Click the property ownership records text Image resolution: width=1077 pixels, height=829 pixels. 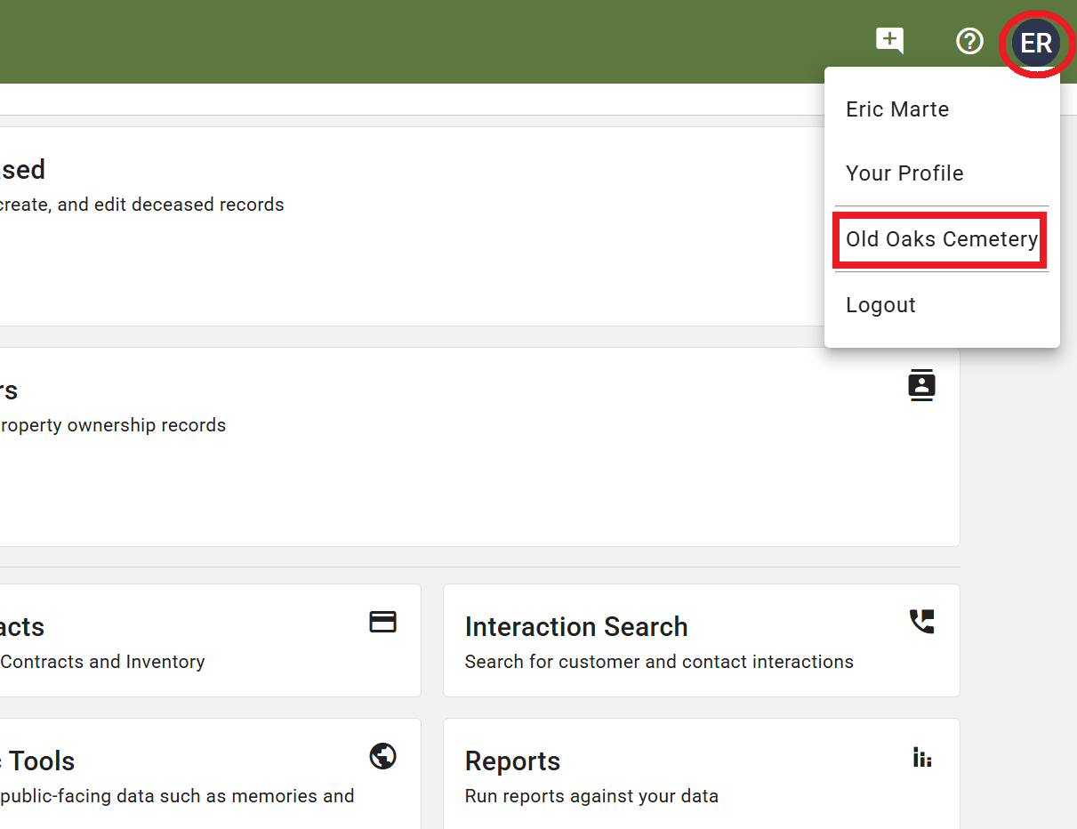tap(113, 425)
